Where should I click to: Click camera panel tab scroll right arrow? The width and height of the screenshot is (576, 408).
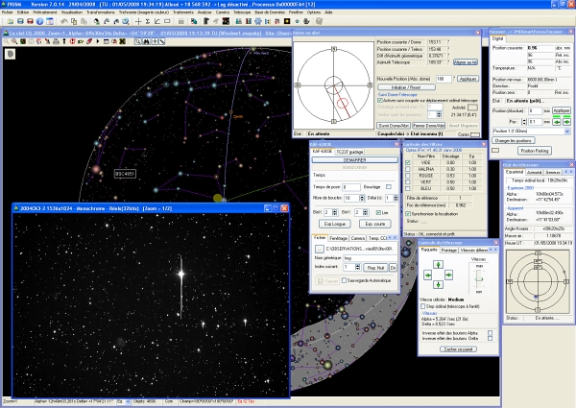tap(395, 238)
